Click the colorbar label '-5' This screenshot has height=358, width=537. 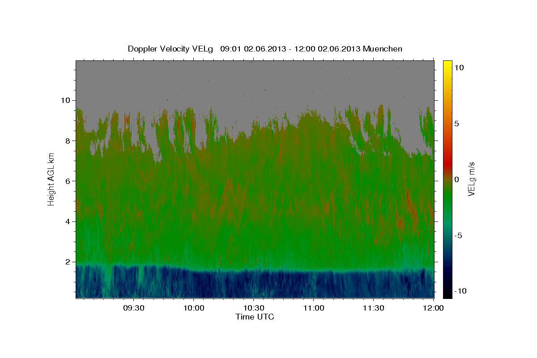point(458,235)
